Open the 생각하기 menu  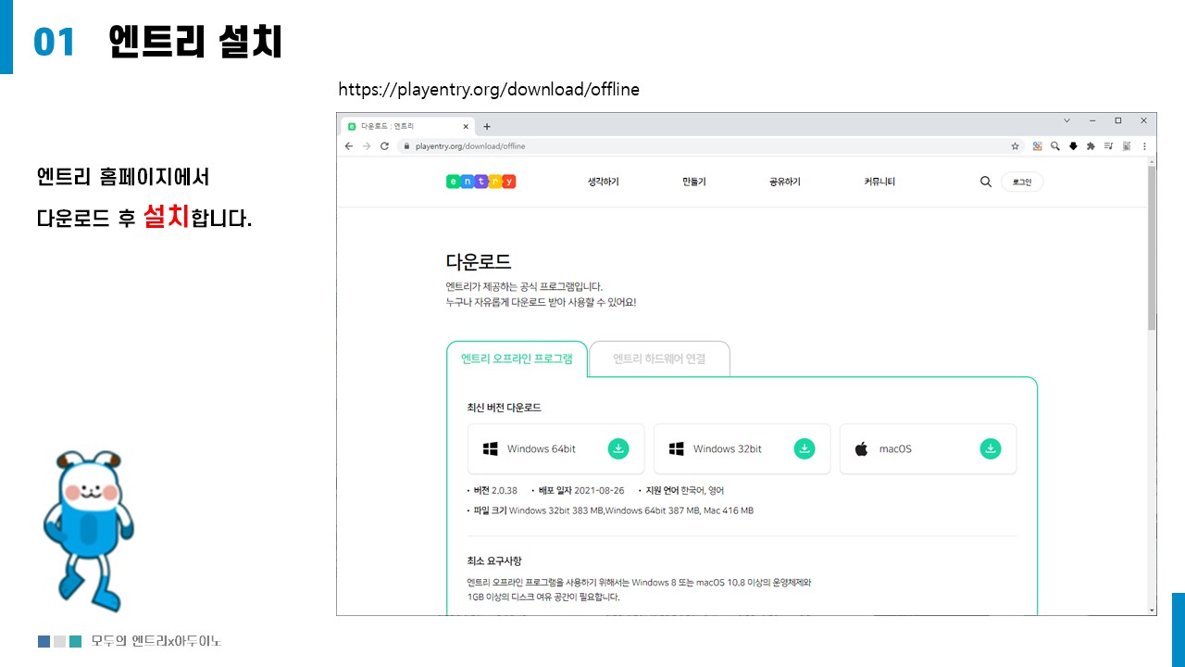(x=603, y=182)
